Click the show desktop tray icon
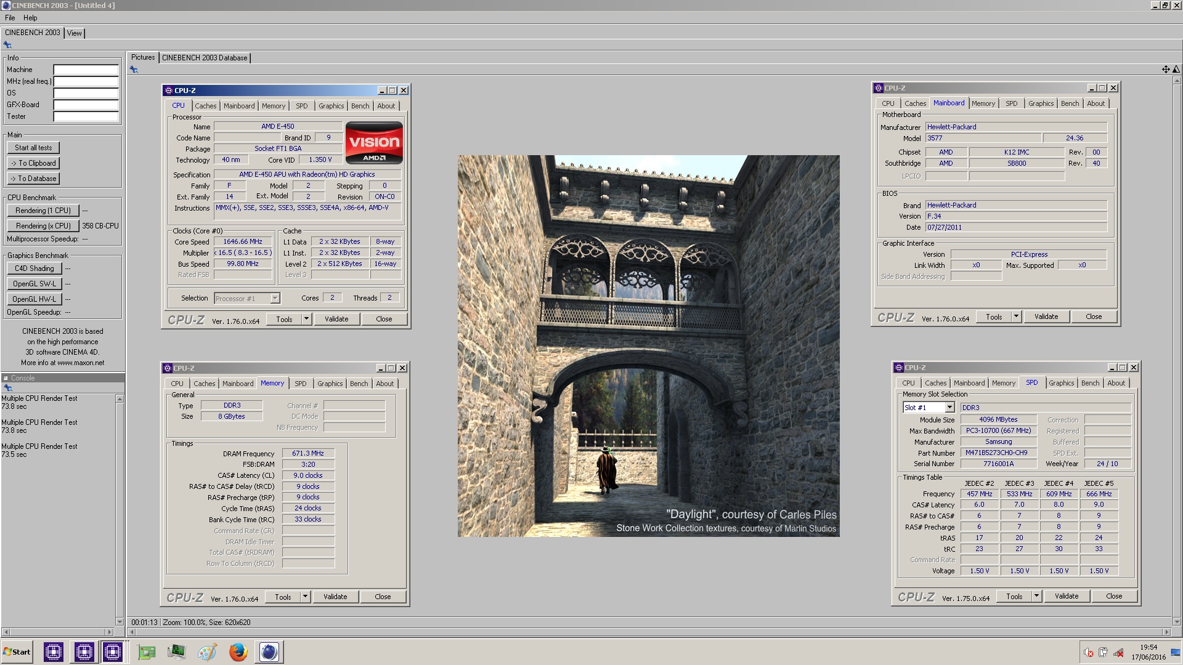 (x=1176, y=653)
